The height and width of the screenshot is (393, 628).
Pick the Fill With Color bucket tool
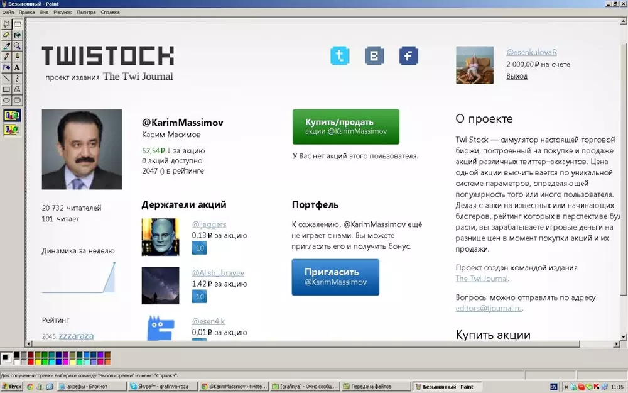tap(17, 35)
